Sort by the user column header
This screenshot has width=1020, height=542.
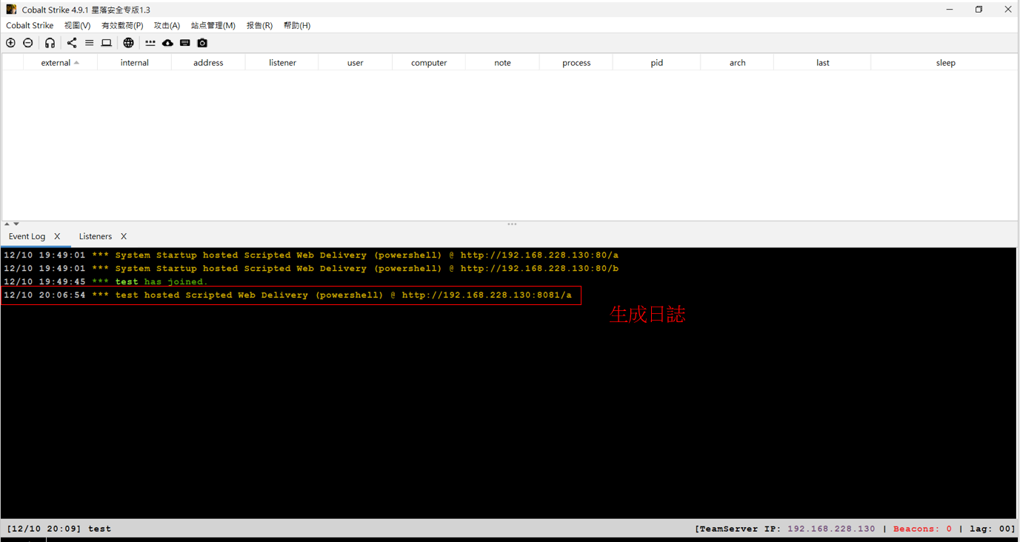356,63
